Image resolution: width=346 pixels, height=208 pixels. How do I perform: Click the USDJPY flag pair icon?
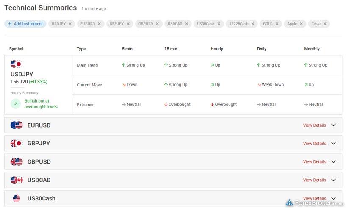16,64
